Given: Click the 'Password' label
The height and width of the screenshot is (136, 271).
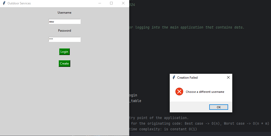Looking at the screenshot, I should pyautogui.click(x=65, y=30).
